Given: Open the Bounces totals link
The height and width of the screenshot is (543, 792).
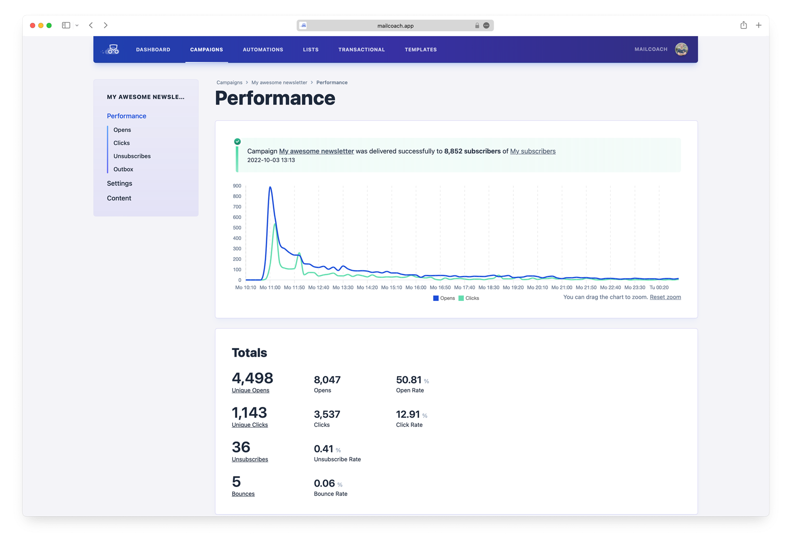Looking at the screenshot, I should click(243, 494).
